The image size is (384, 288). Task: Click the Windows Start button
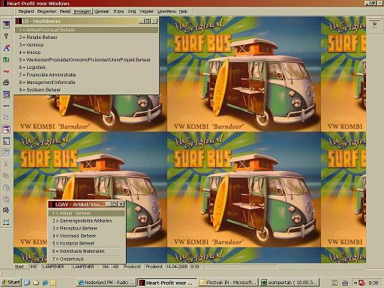click(x=11, y=283)
